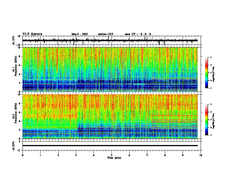Click the "4" kHz tick on ch.1 frequency axis

pos(20,74)
